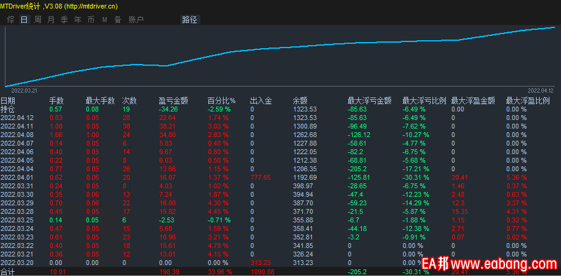This screenshot has height=276, width=561.
Task: Open the 币 currency tab
Action: (91, 19)
